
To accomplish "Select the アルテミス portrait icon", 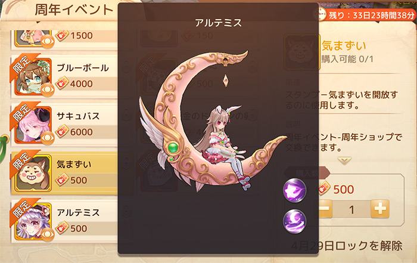I will [33, 221].
